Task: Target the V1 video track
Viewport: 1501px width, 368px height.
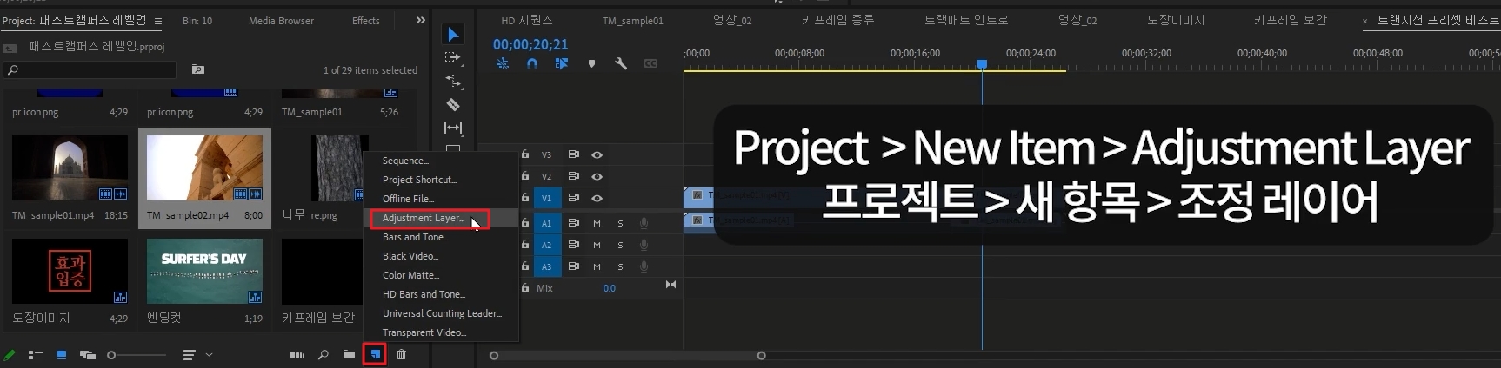Action: coord(547,198)
